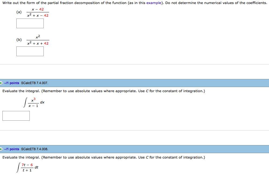The width and height of the screenshot is (269, 176).
Task: Click the answer box for part (b)
Action: pyautogui.click(x=30, y=51)
